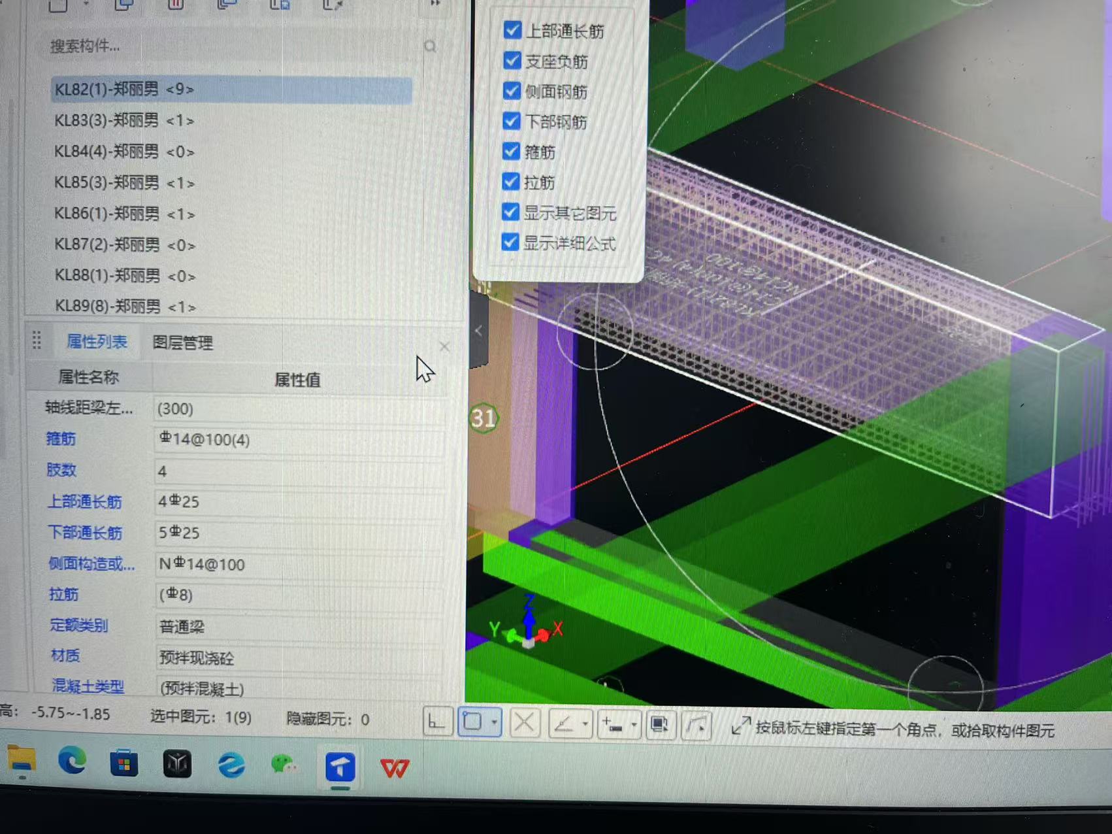
Task: Click the 上部通长筋 value field 4⌀25
Action: tap(299, 502)
